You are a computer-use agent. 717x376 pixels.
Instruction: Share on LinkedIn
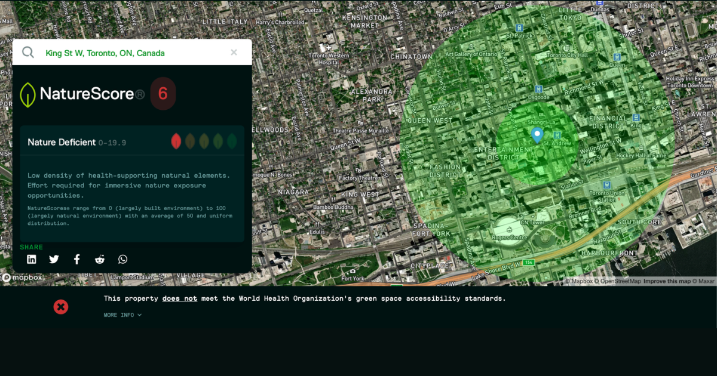click(x=32, y=259)
